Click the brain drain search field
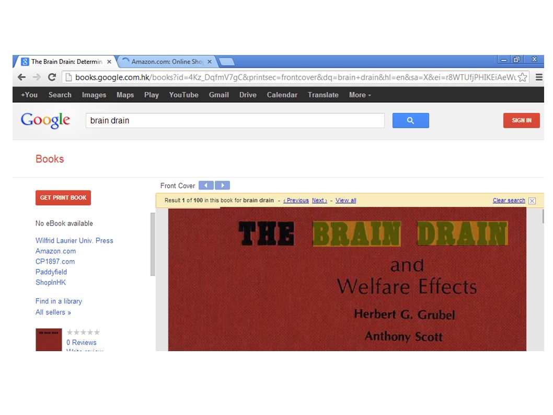Screen dimensions: 553x415 (235, 120)
